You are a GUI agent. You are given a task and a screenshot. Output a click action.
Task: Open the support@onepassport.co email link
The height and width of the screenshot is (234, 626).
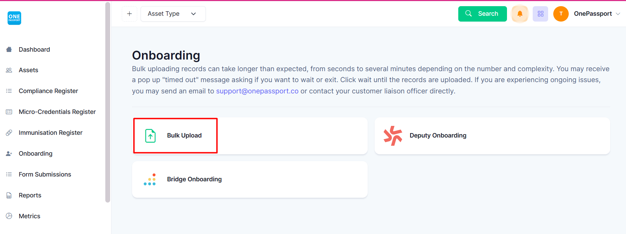tap(257, 91)
